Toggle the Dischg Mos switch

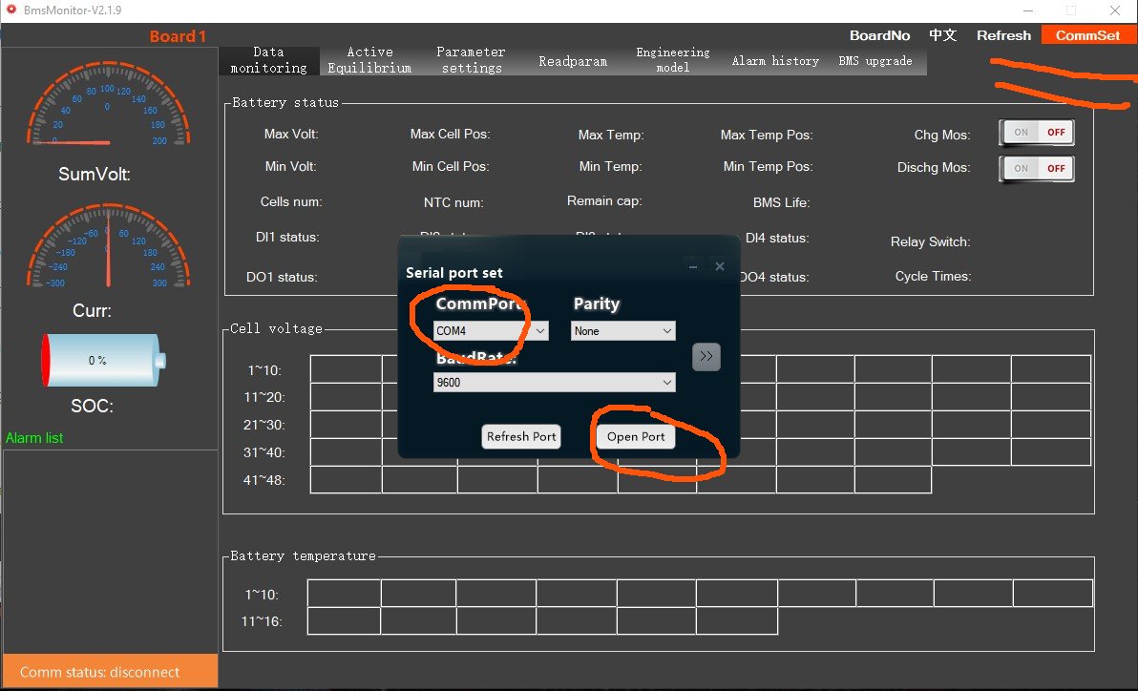[1036, 168]
